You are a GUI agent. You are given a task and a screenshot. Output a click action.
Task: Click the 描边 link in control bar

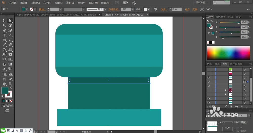pos(42,10)
